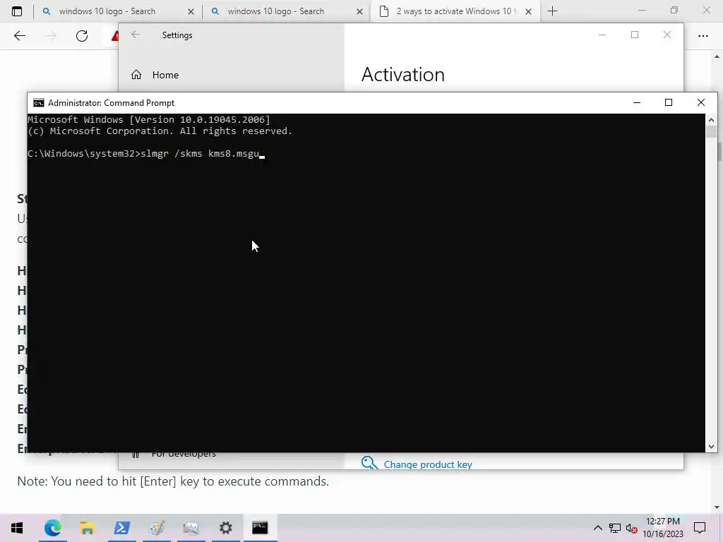The height and width of the screenshot is (542, 723).
Task: Click Command Prompt icon in taskbar
Action: (260, 528)
